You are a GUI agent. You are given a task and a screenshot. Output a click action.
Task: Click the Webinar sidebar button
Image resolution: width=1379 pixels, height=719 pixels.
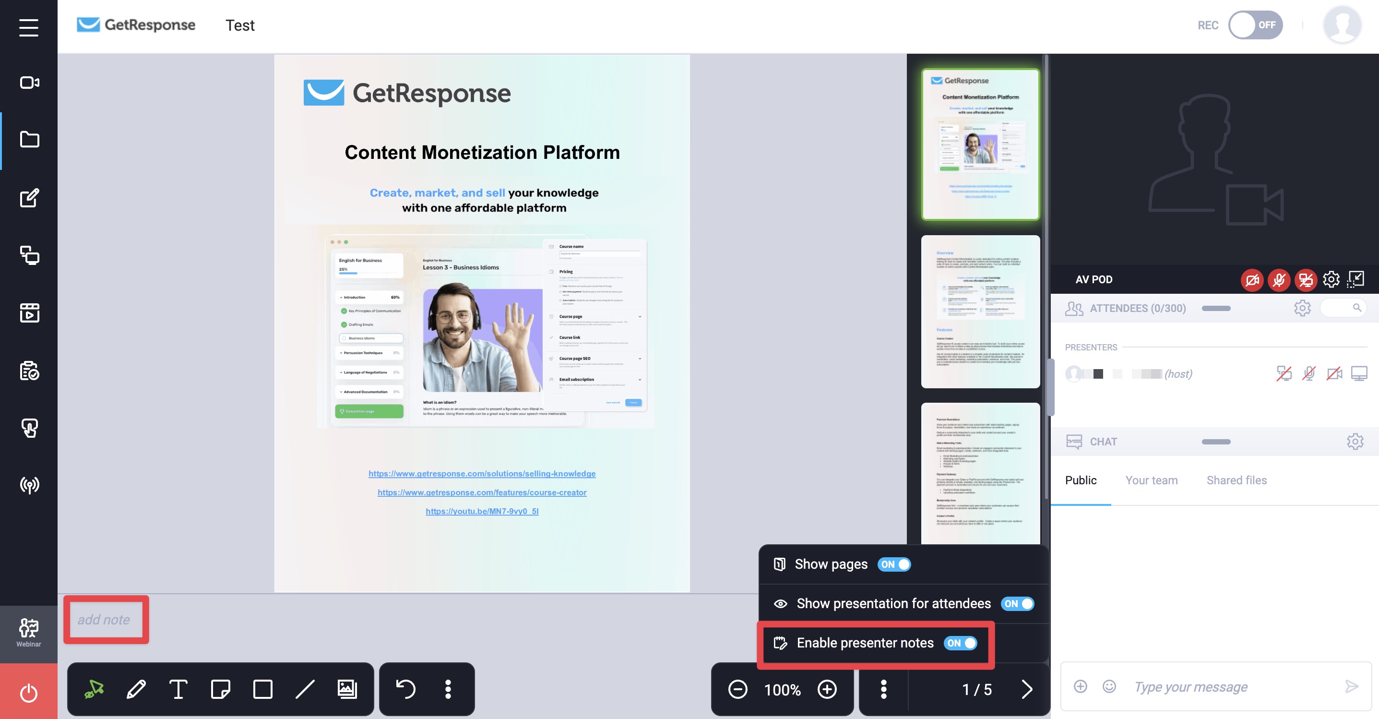point(28,634)
